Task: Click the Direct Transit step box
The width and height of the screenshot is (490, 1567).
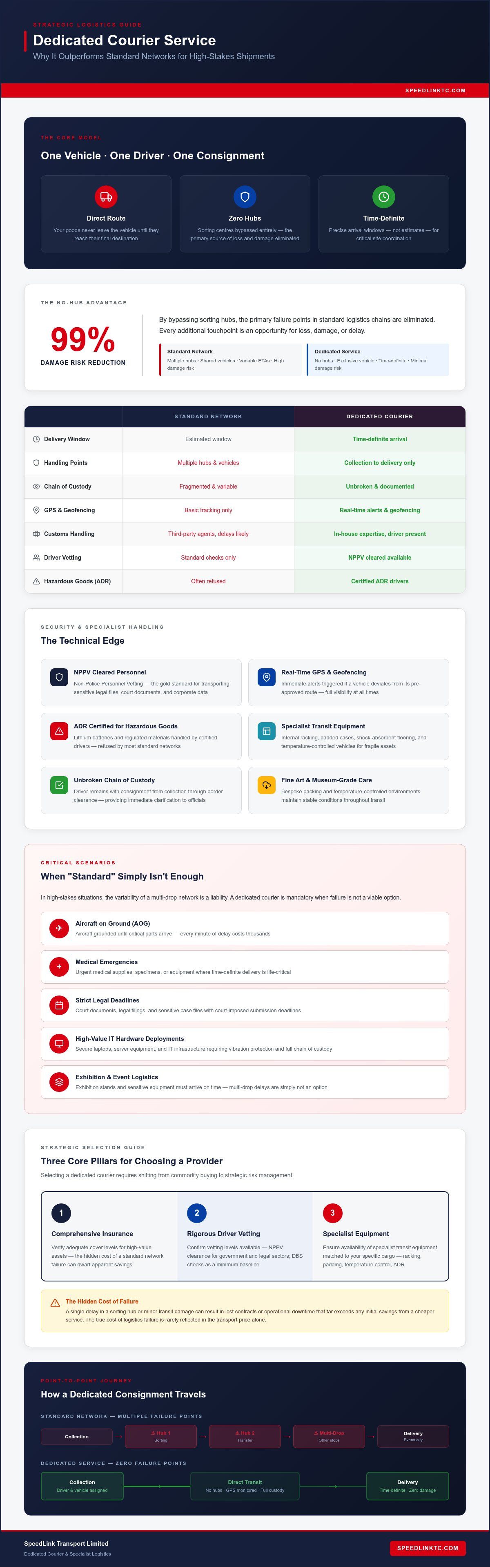Action: tap(245, 1486)
